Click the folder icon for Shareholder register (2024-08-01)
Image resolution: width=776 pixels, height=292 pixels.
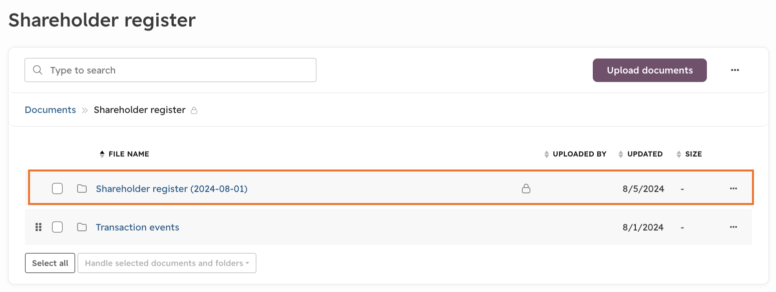[x=82, y=188]
